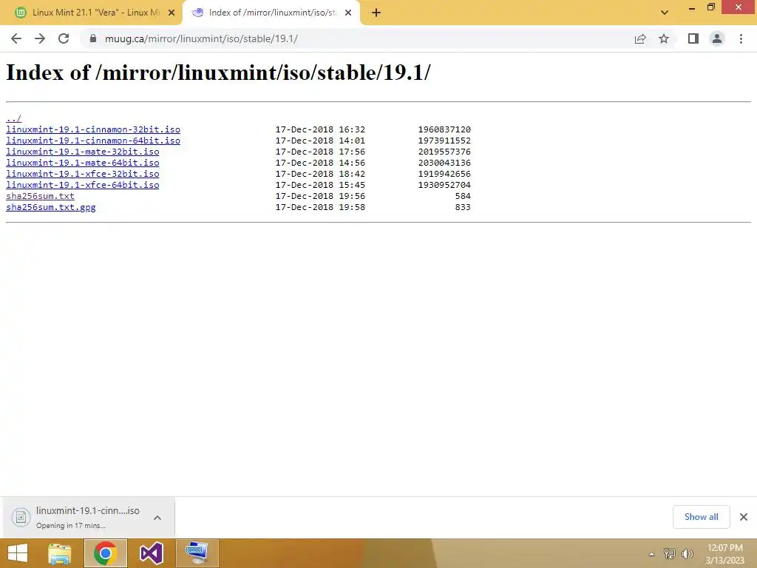Download linuxmint-19.1-mate-64bit.iso

click(83, 163)
